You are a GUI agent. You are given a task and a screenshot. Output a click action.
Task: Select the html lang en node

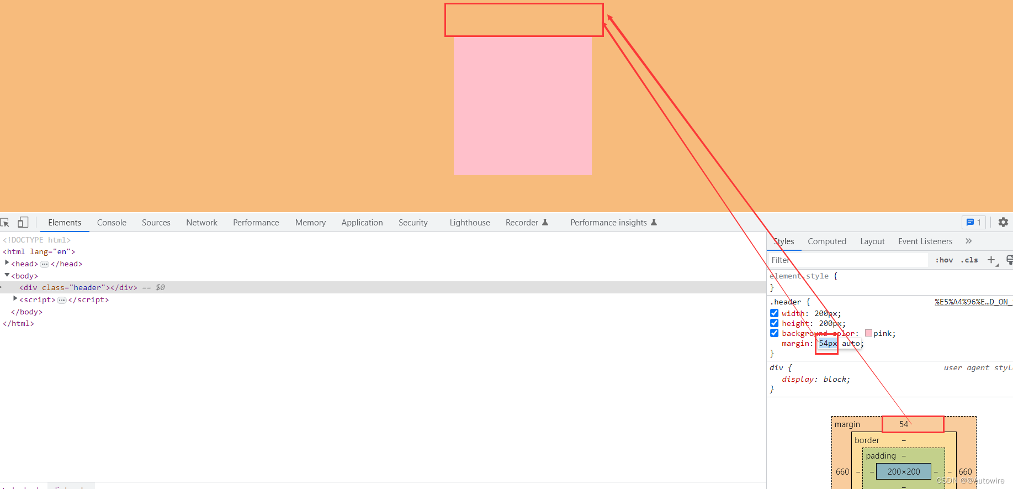coord(39,252)
